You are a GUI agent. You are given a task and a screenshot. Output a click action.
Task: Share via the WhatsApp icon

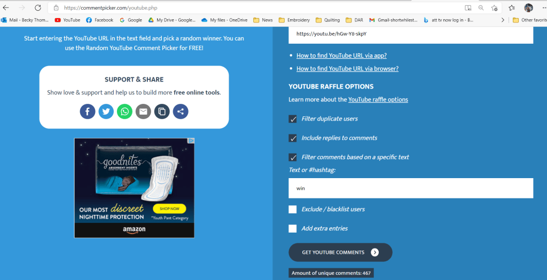[x=124, y=111]
